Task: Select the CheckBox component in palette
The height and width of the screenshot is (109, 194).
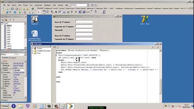Action: point(72,12)
